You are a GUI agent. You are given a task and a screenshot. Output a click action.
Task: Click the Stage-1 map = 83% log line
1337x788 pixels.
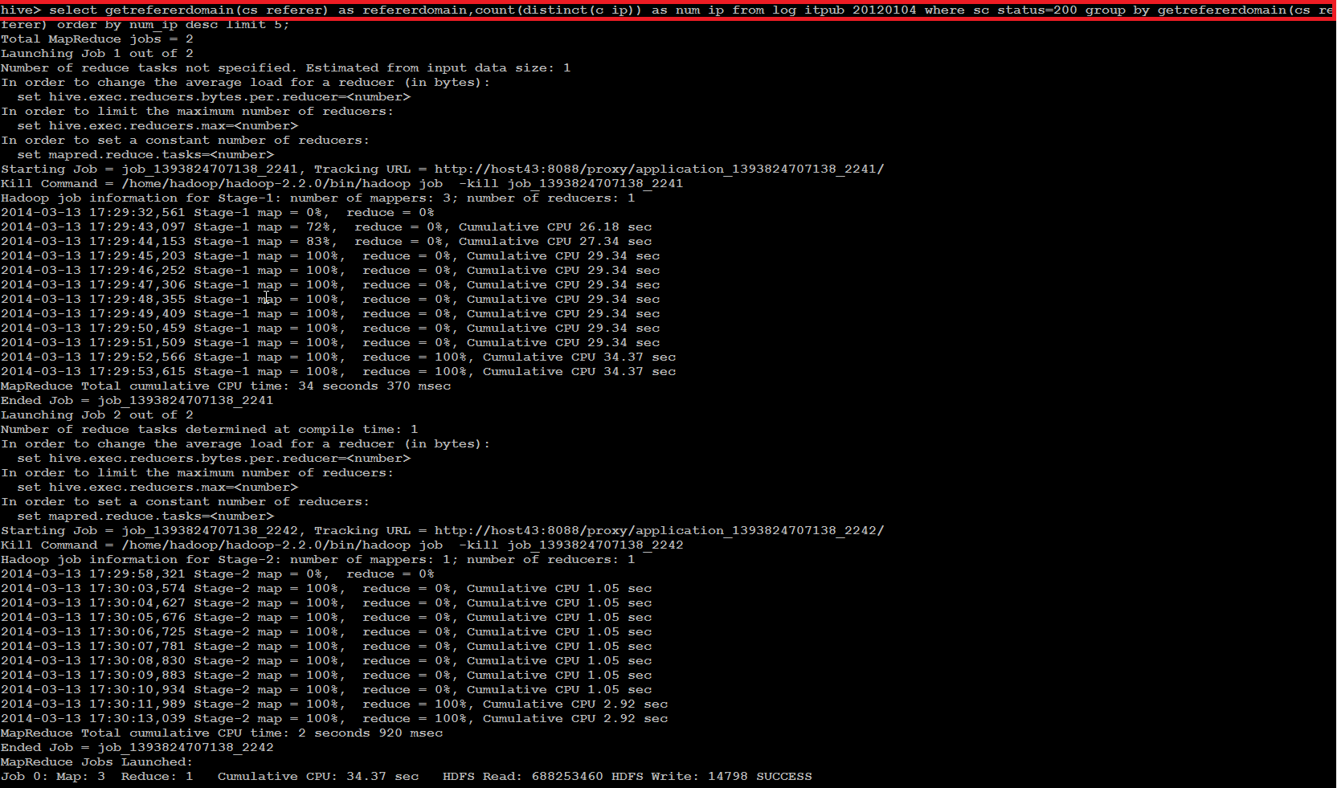[x=326, y=242]
